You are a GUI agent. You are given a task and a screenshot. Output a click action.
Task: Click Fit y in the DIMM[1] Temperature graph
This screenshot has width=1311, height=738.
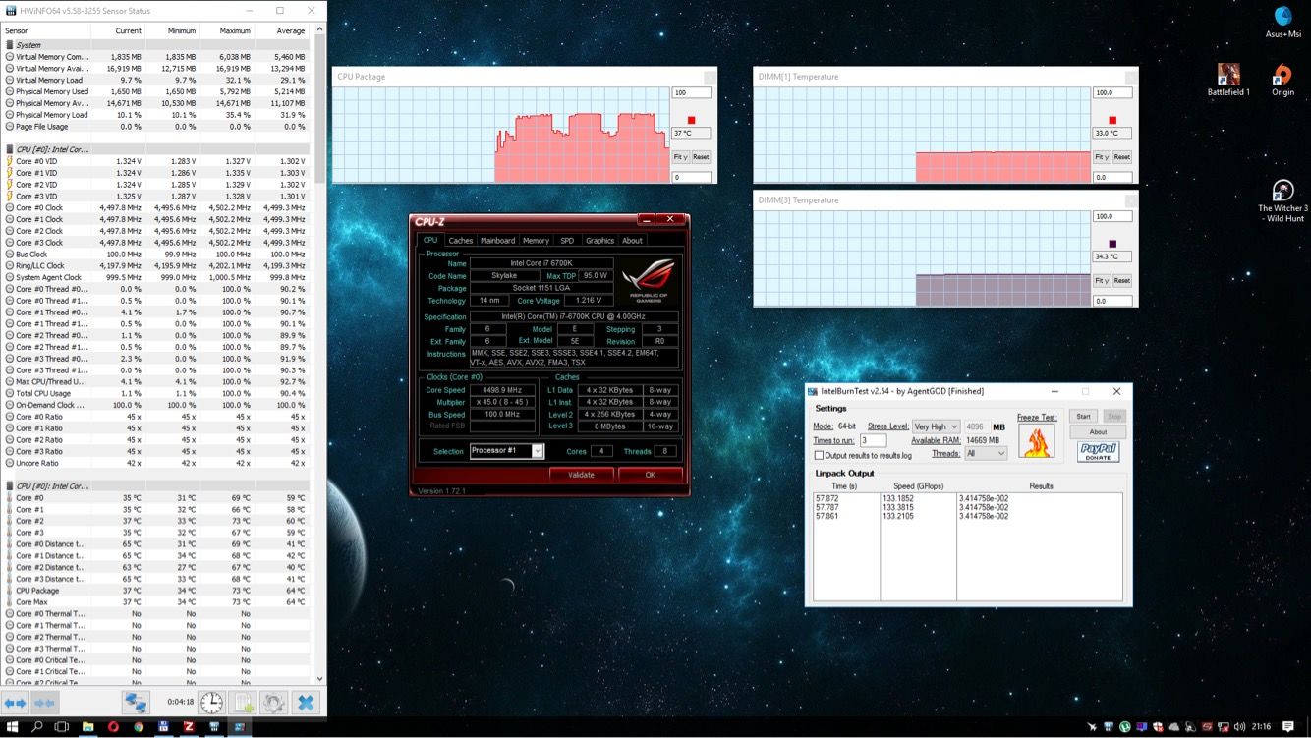pyautogui.click(x=1102, y=157)
